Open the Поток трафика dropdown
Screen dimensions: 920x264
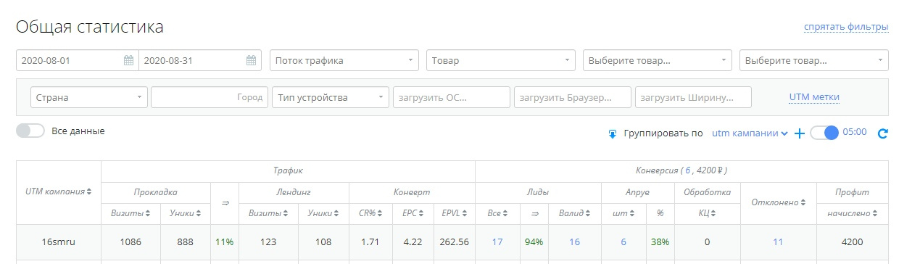click(x=344, y=60)
